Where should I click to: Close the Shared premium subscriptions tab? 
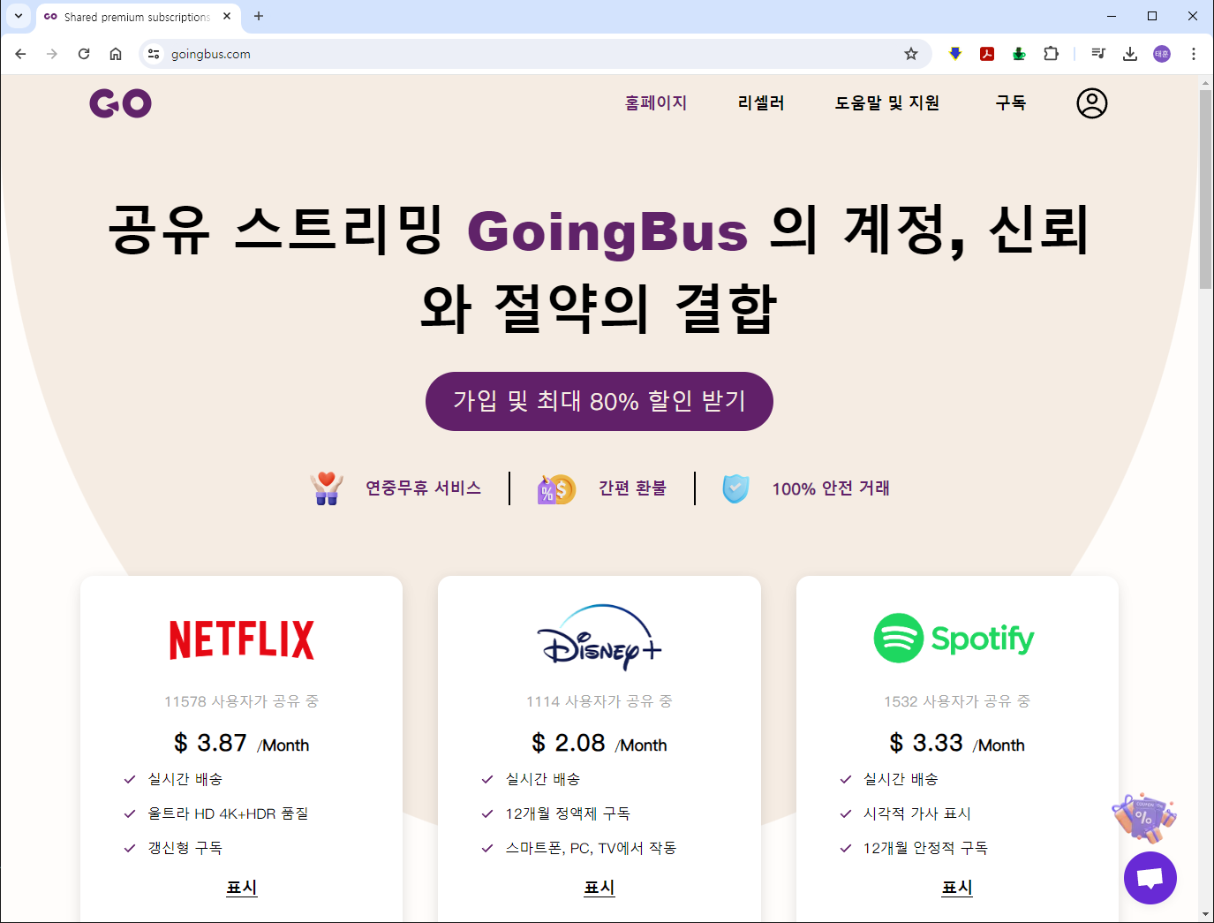pyautogui.click(x=227, y=16)
